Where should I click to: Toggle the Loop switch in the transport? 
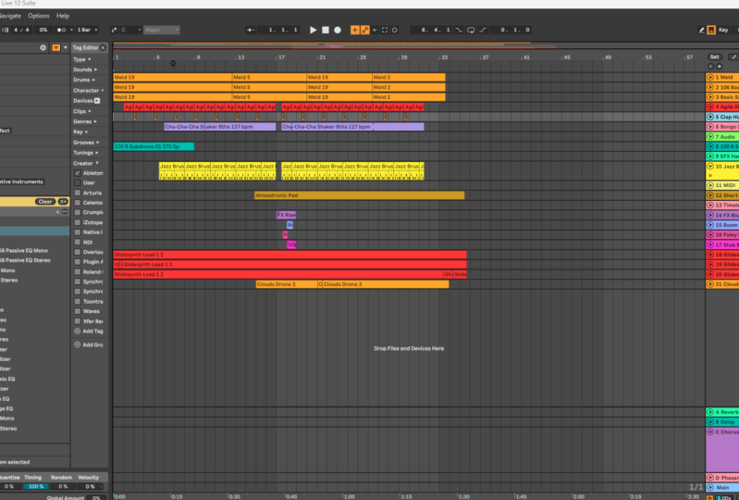[x=471, y=30]
